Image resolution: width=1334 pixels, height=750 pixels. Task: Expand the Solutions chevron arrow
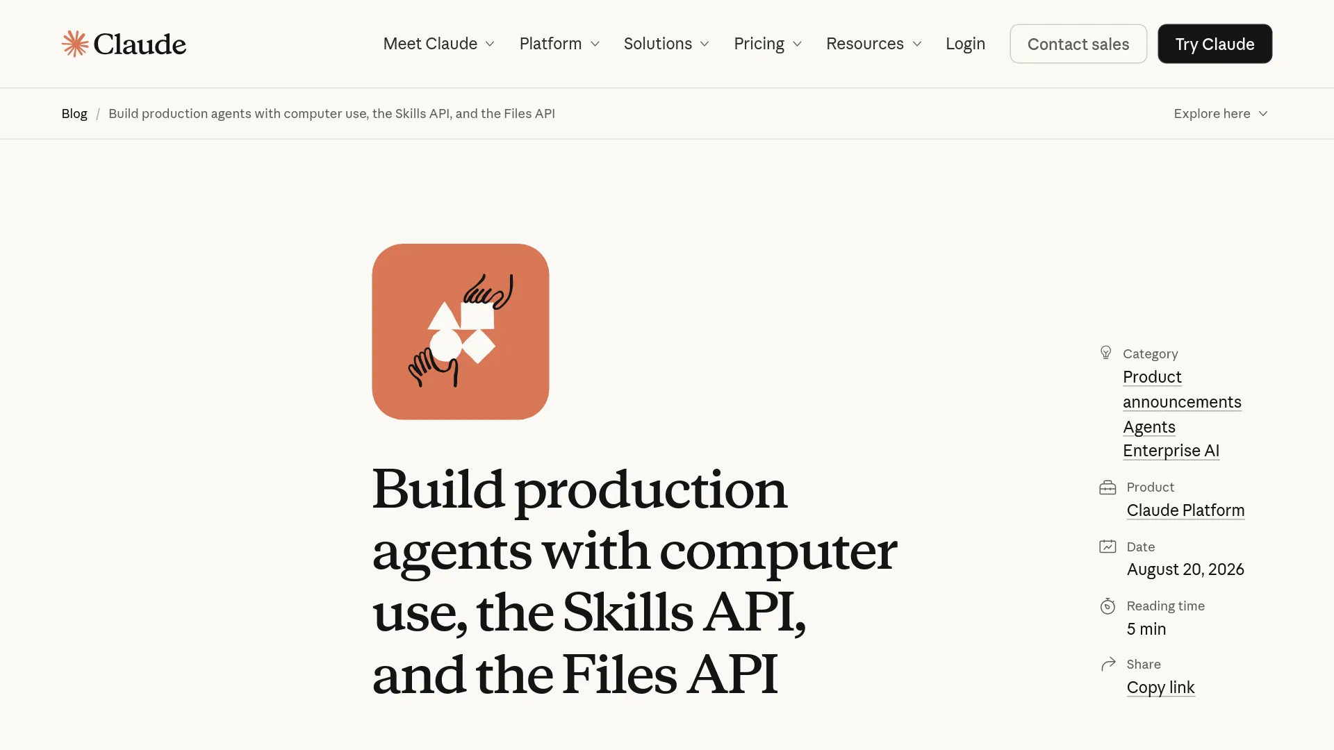pyautogui.click(x=705, y=44)
